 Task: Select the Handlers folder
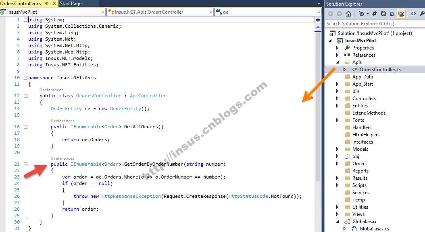tap(362, 127)
